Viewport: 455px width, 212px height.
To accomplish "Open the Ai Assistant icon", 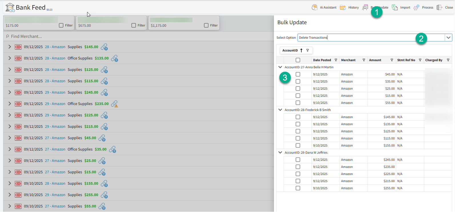I will click(x=314, y=7).
